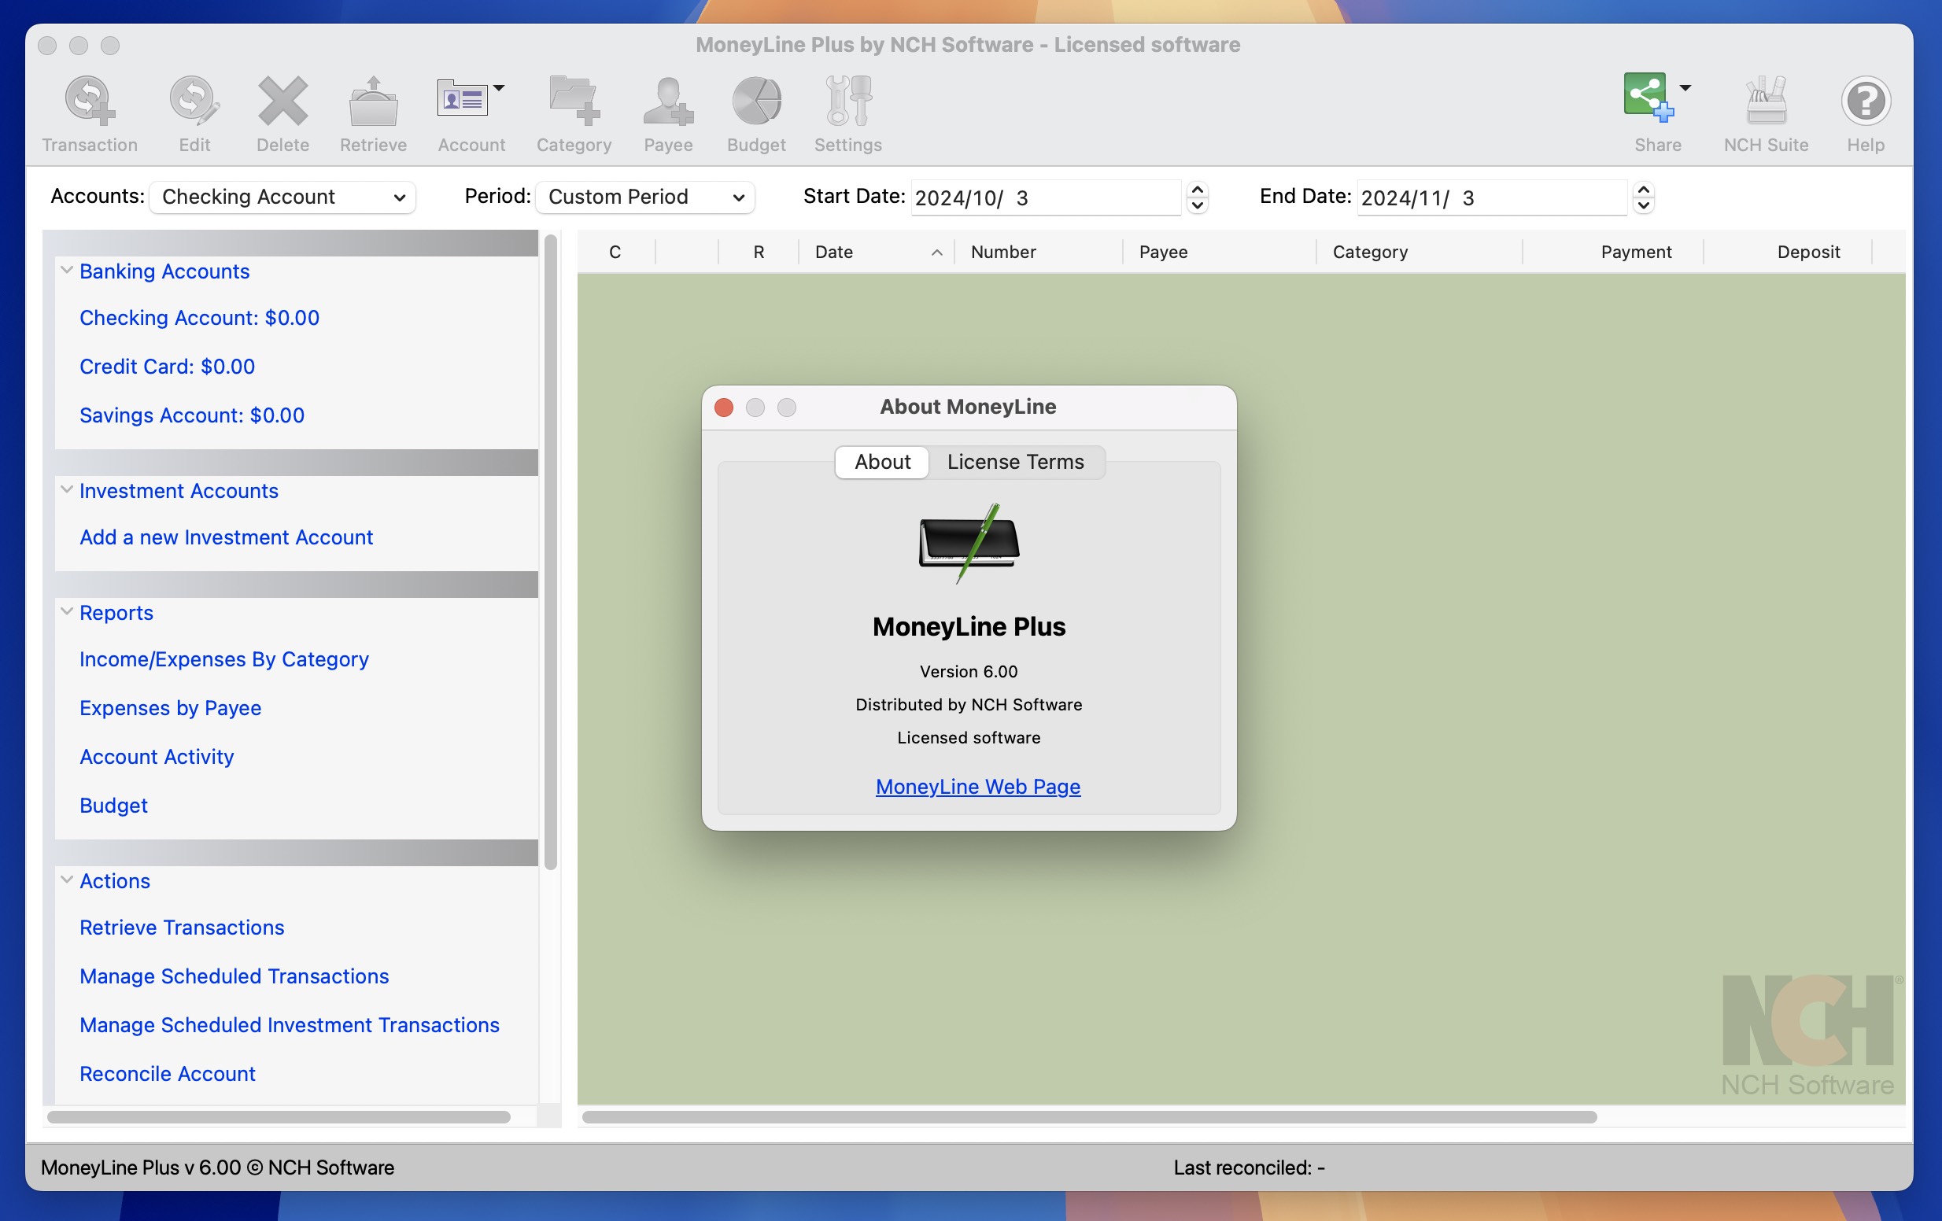Select Savings Account: $0.00 link
The width and height of the screenshot is (1942, 1221).
(x=192, y=415)
